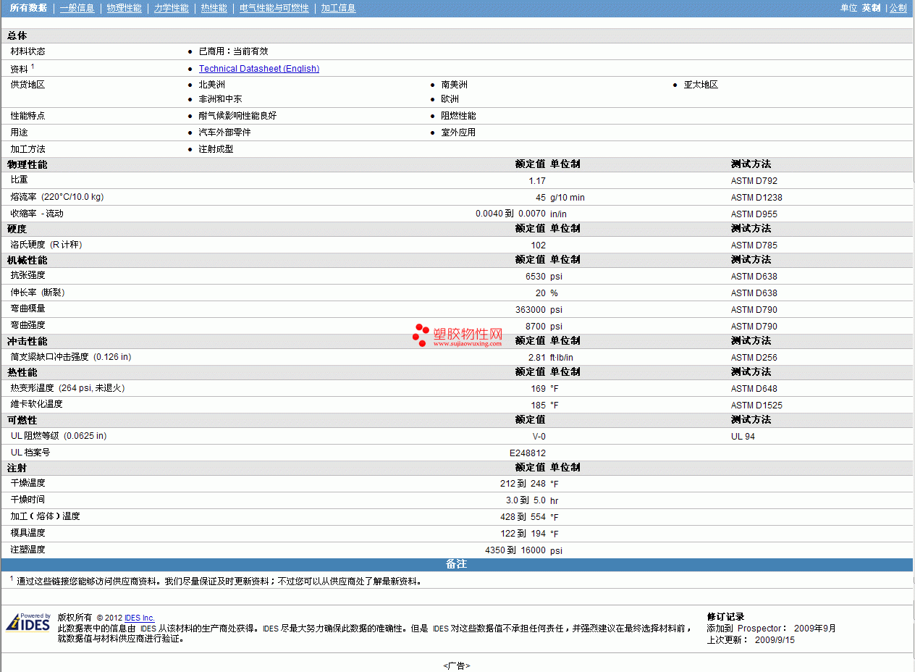The height and width of the screenshot is (672, 915).
Task: Click the 模具温度 row label
Action: 28,533
